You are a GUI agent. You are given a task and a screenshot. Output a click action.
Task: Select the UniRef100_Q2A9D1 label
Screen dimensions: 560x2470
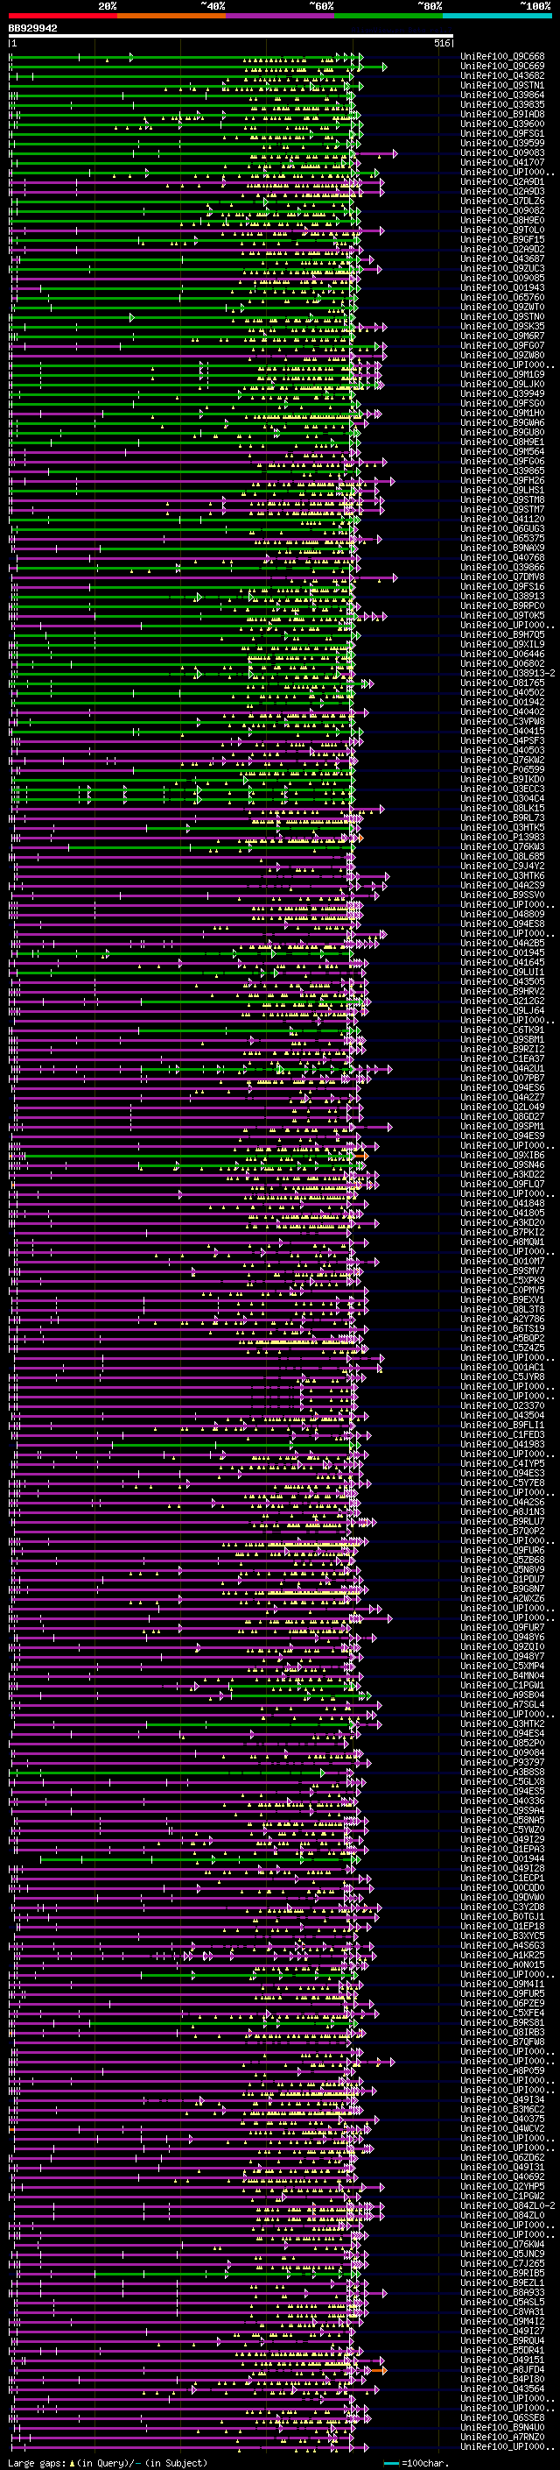pos(502,182)
